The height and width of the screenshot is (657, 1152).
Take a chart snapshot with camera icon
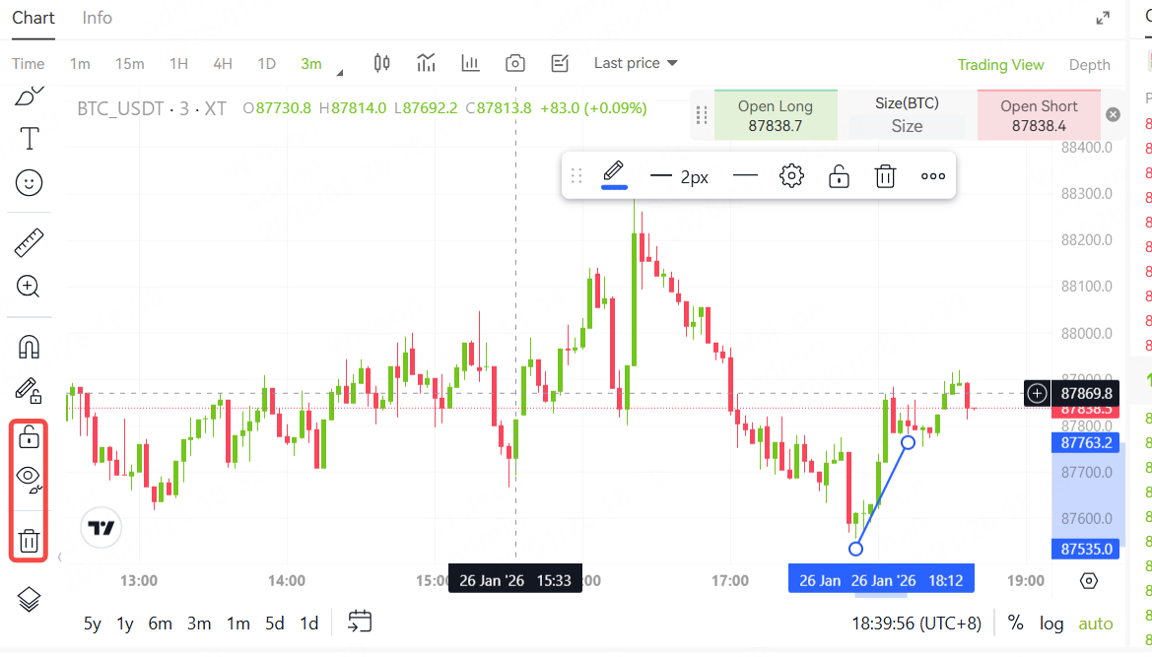click(x=514, y=64)
